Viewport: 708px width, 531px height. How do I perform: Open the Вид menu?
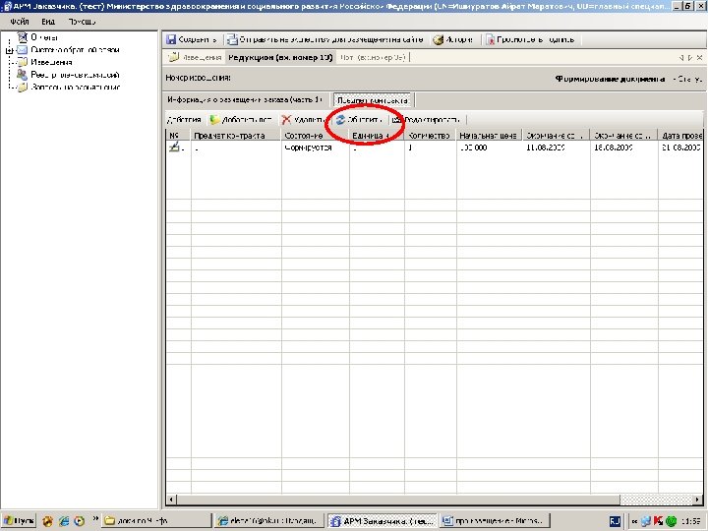pos(48,22)
